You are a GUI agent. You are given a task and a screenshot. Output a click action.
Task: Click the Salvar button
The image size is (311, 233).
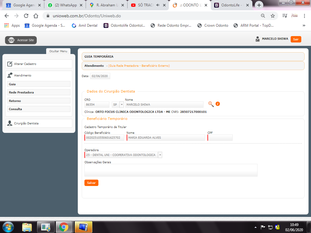click(x=91, y=183)
